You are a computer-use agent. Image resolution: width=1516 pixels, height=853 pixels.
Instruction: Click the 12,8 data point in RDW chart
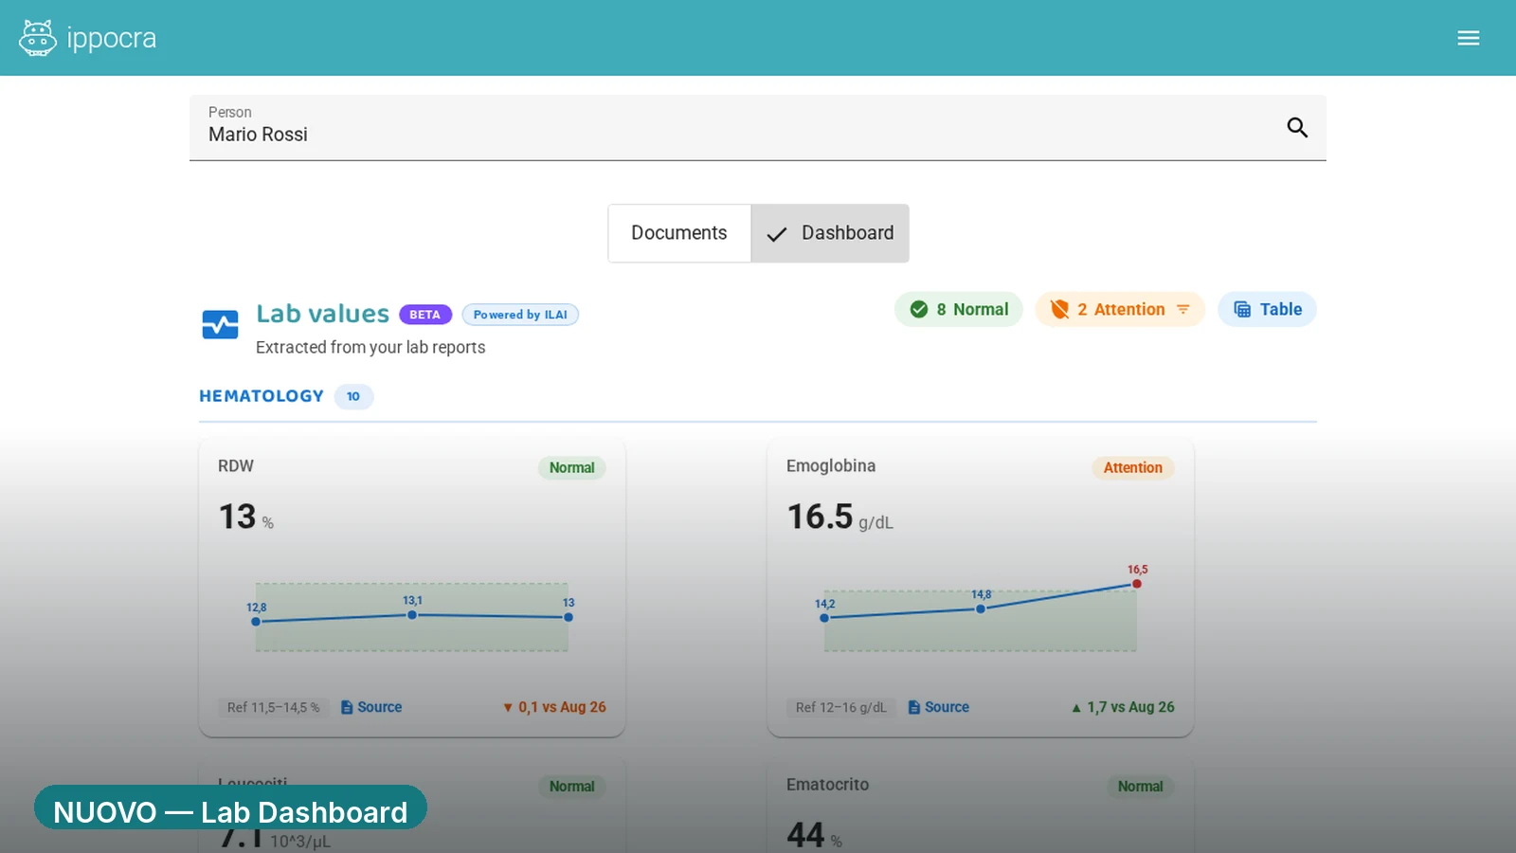pyautogui.click(x=256, y=622)
